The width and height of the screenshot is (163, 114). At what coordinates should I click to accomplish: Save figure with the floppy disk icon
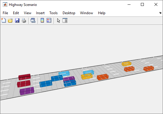click(x=17, y=20)
